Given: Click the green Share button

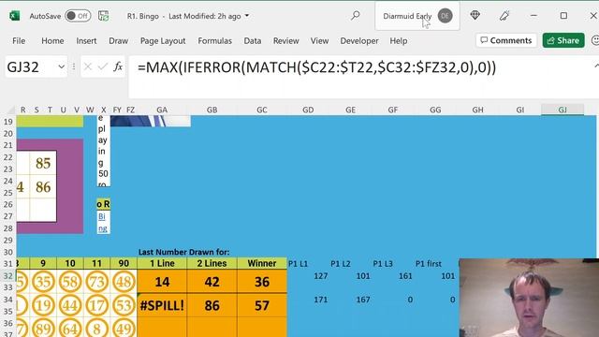Looking at the screenshot, I should tap(563, 40).
